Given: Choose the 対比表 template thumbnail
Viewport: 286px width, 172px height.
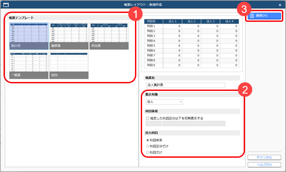Looking at the screenshot, I should [109, 36].
